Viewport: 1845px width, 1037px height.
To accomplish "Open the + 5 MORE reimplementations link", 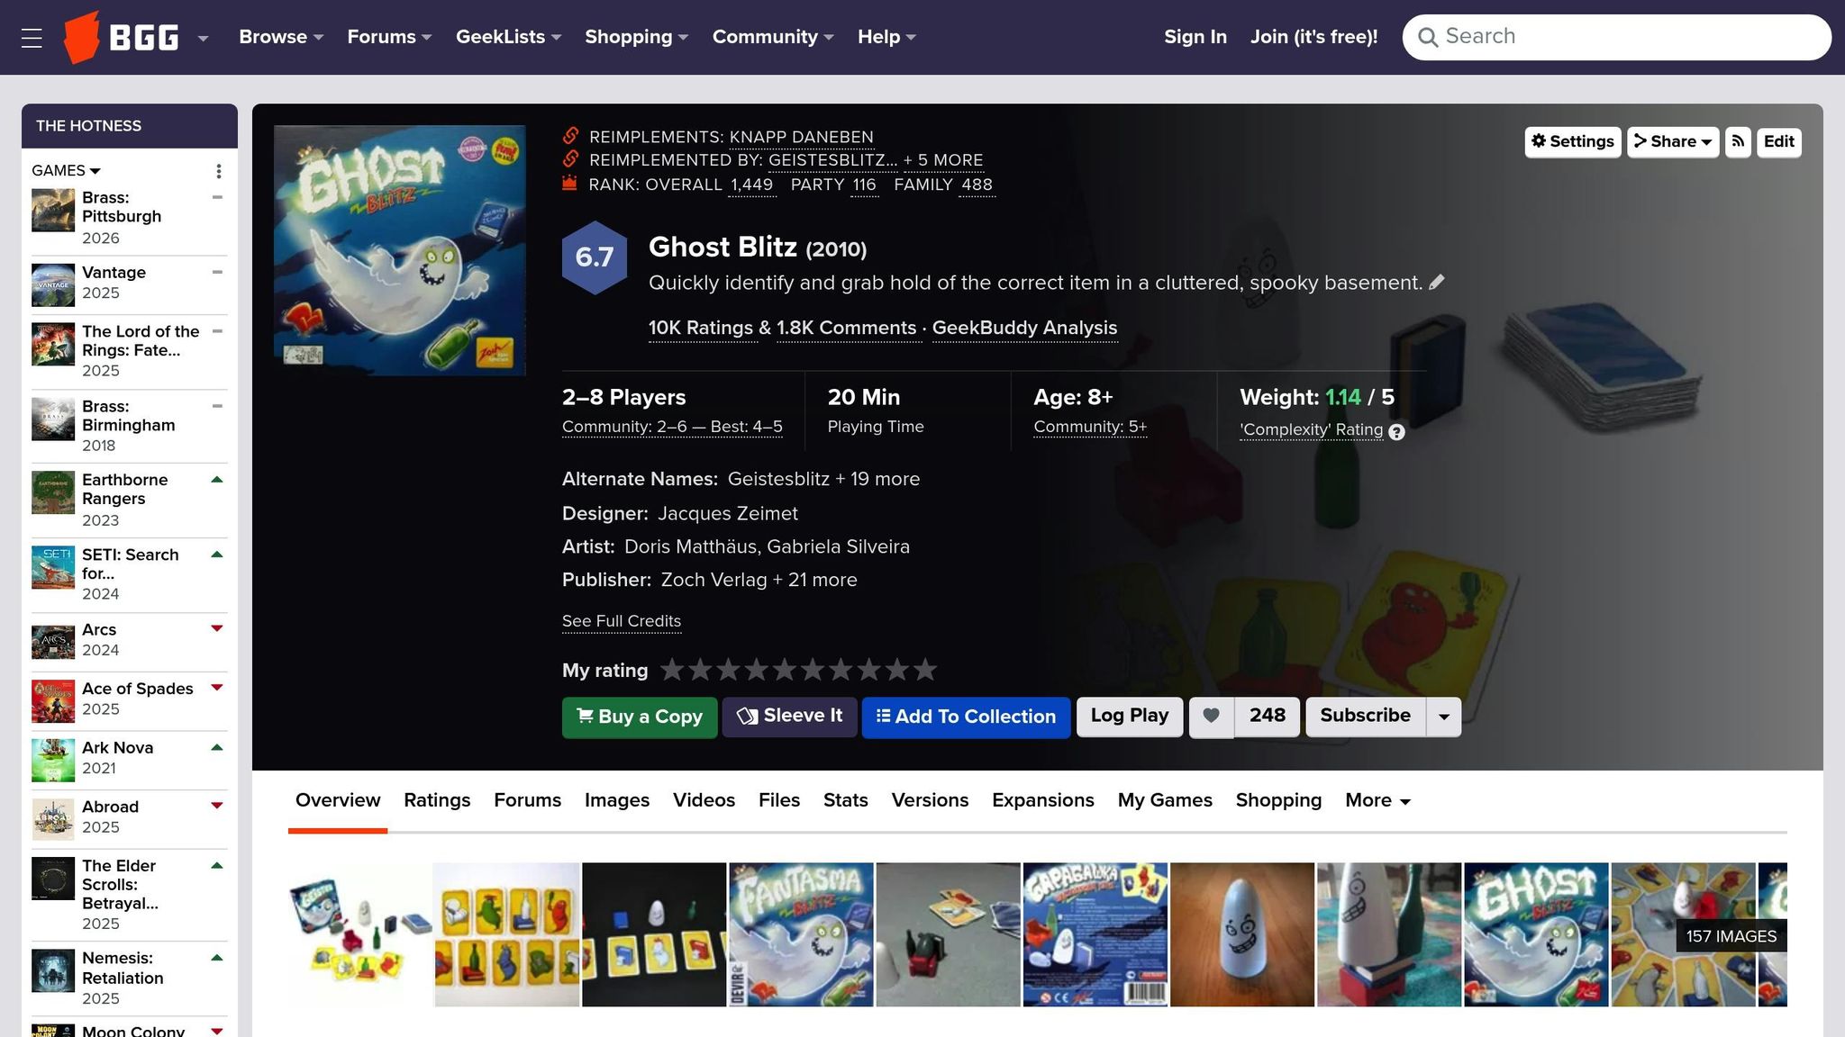I will pyautogui.click(x=943, y=160).
